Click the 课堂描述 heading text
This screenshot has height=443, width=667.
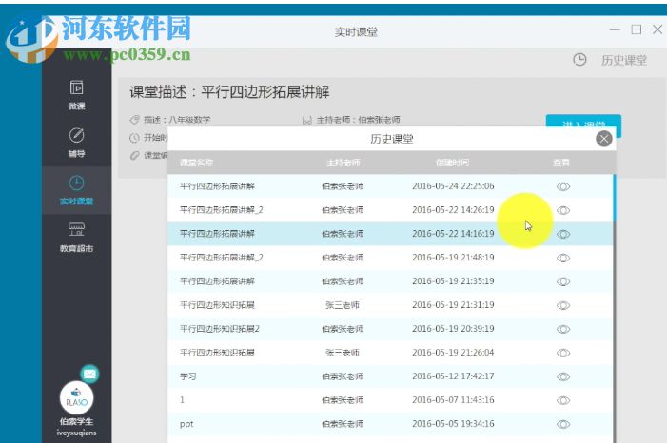click(x=229, y=92)
